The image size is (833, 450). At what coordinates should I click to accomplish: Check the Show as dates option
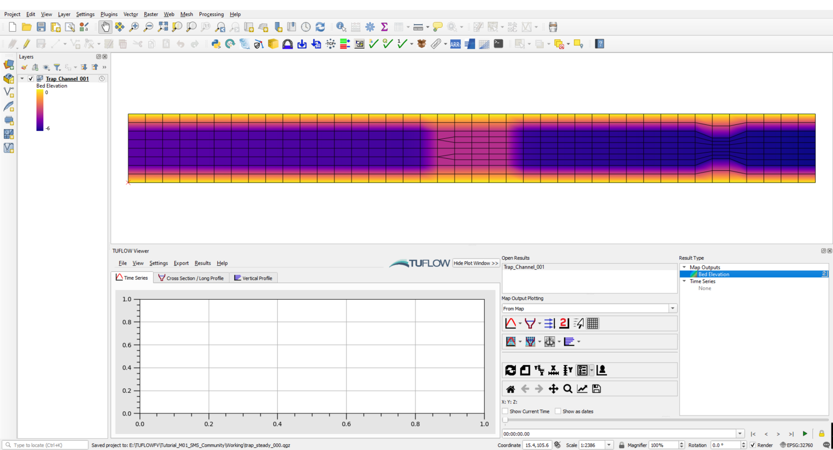coord(559,411)
